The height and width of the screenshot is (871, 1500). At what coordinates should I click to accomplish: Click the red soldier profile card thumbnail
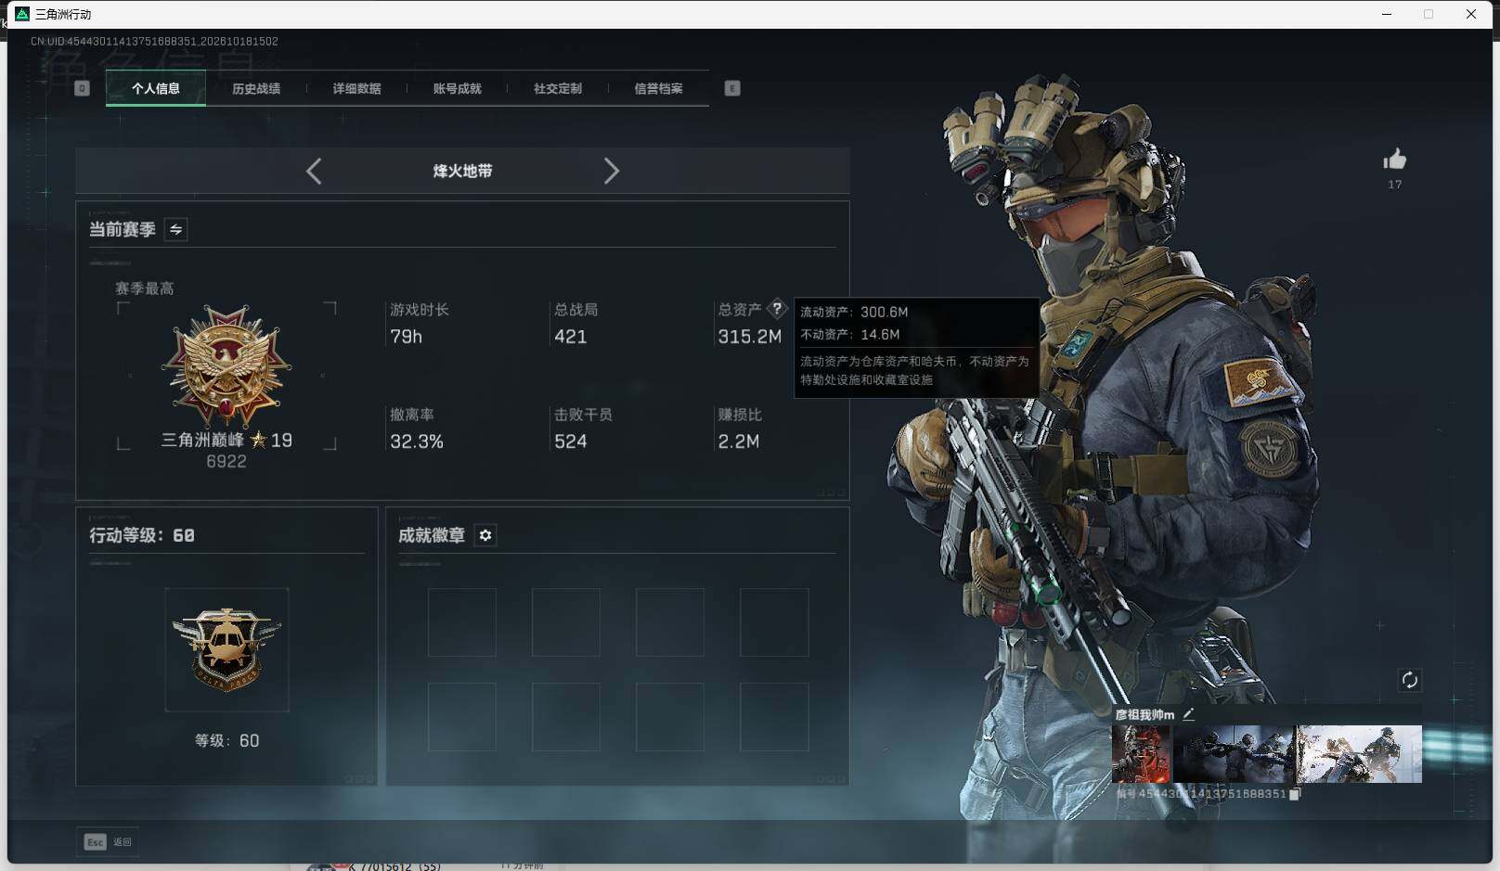coord(1142,754)
